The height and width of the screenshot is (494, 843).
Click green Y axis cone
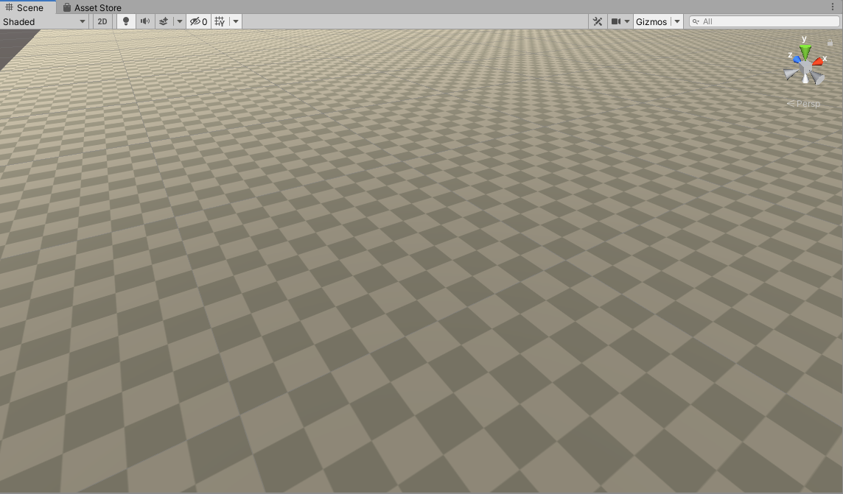805,52
